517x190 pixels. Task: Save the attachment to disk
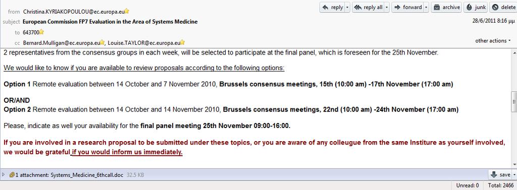500,175
